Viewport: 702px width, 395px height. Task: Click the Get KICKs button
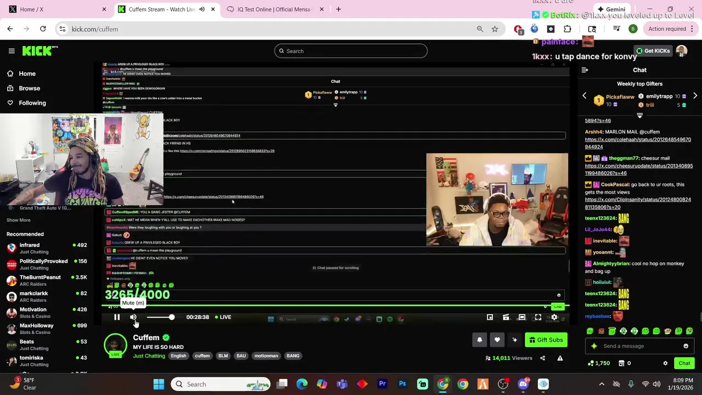(653, 51)
